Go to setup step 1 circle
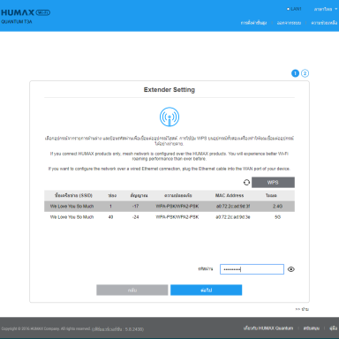Screen dimensions: 339x339 pyautogui.click(x=295, y=73)
